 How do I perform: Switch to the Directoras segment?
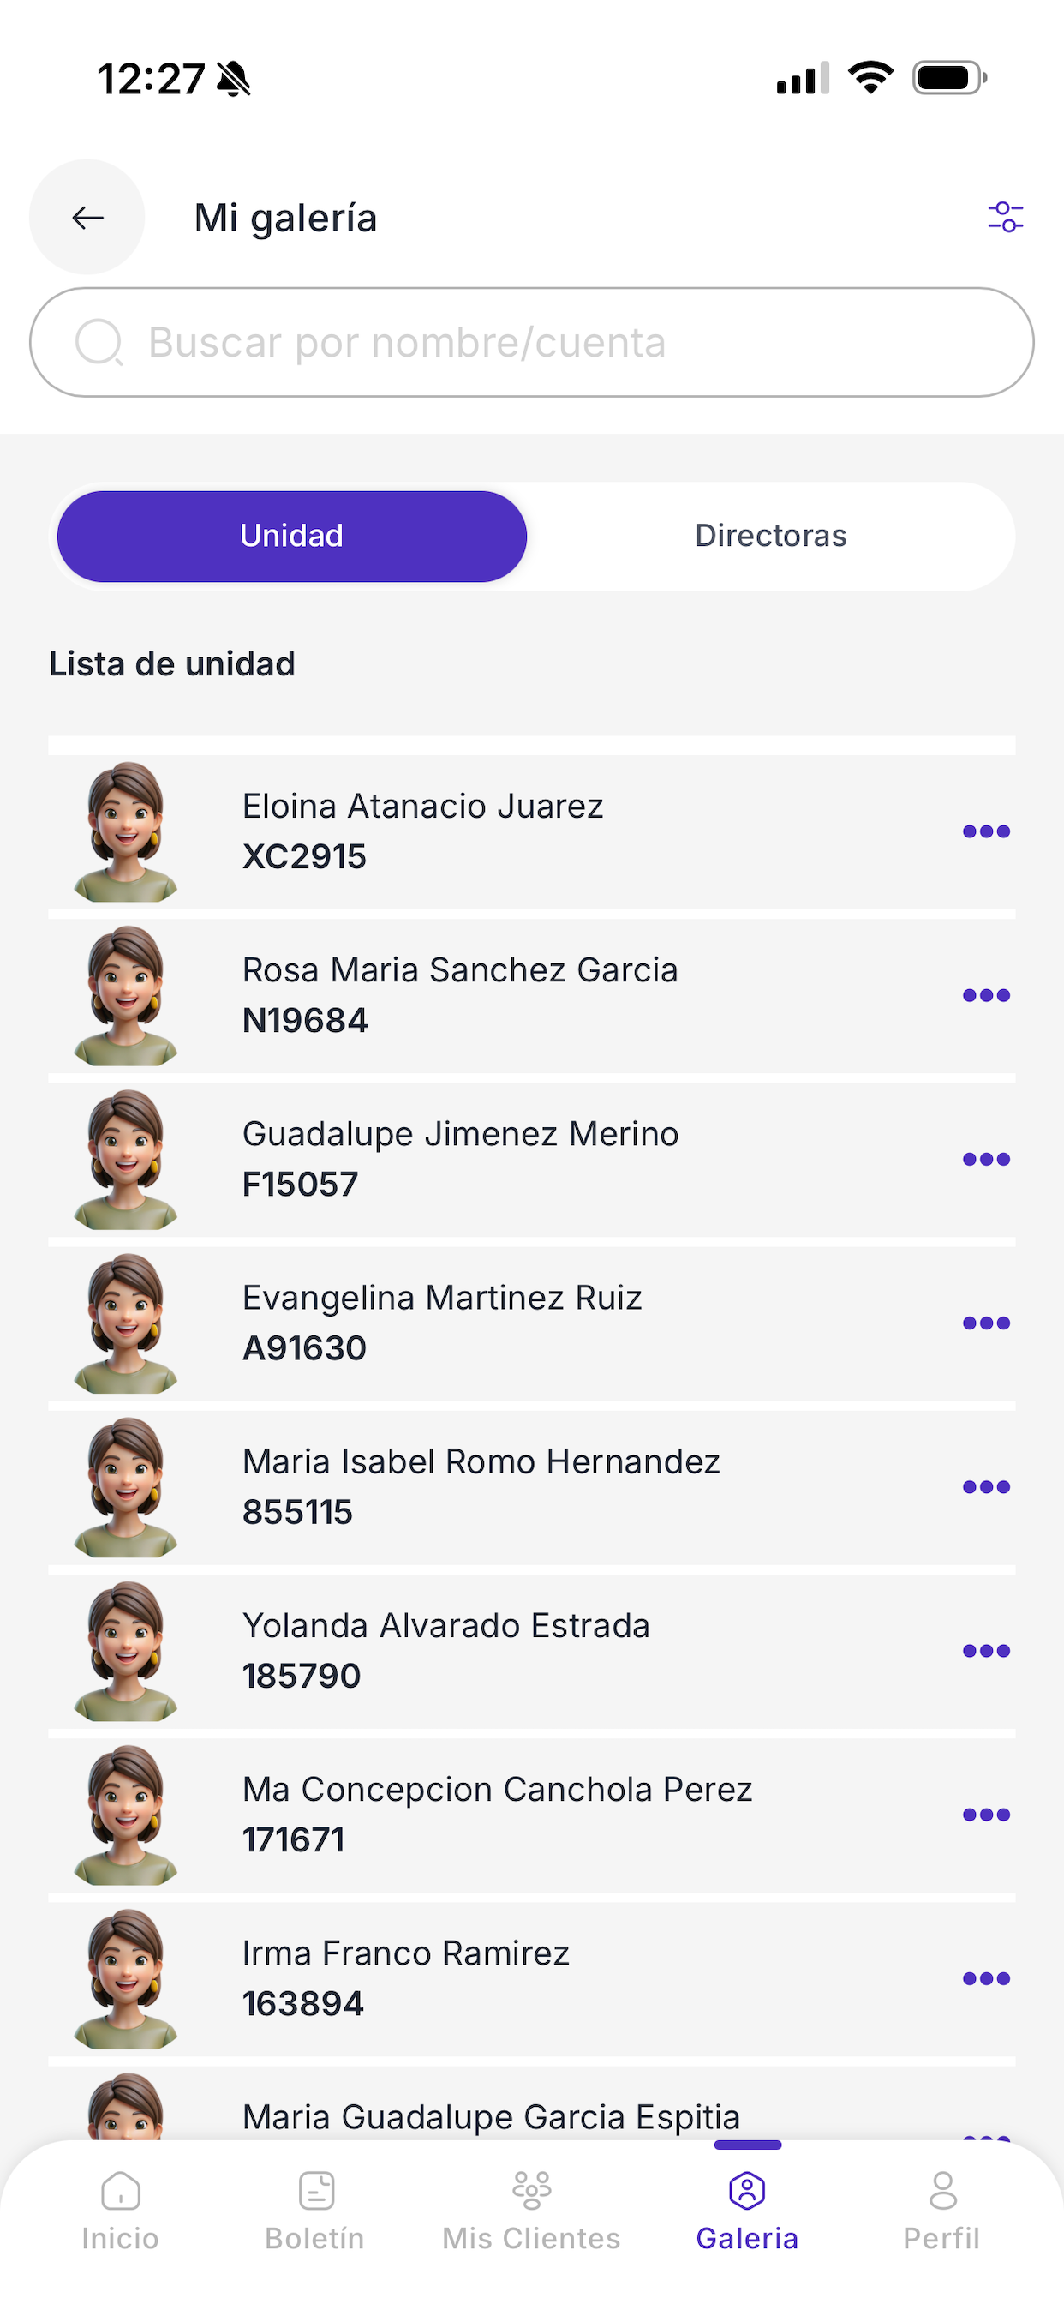[771, 536]
